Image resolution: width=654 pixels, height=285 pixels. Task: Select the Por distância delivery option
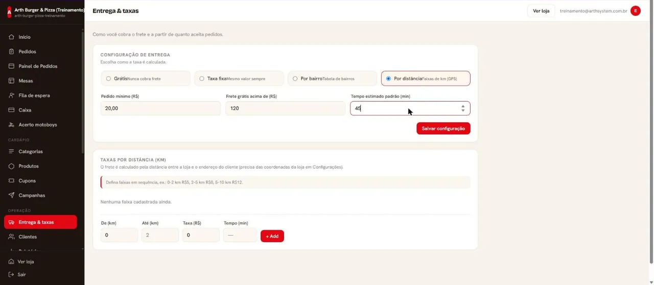click(426, 79)
